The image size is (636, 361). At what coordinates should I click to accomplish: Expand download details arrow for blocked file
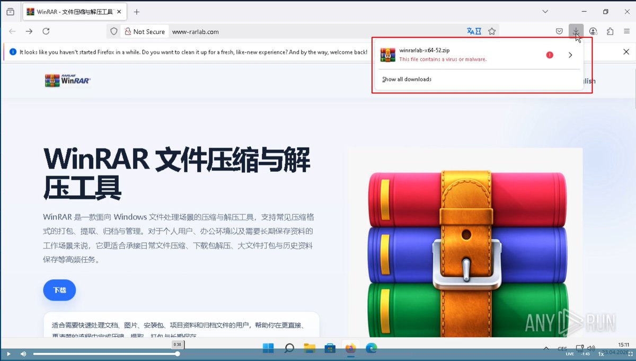[x=570, y=55]
